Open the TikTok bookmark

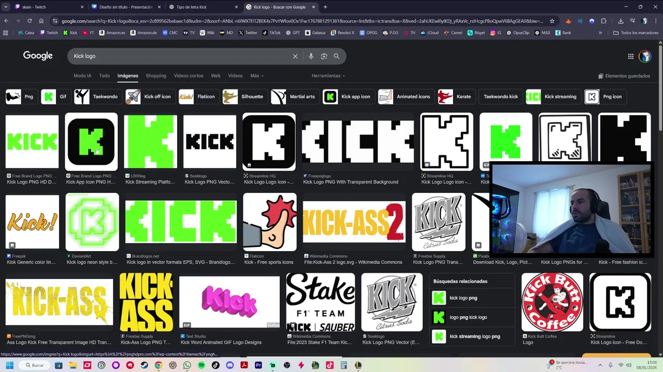point(271,33)
